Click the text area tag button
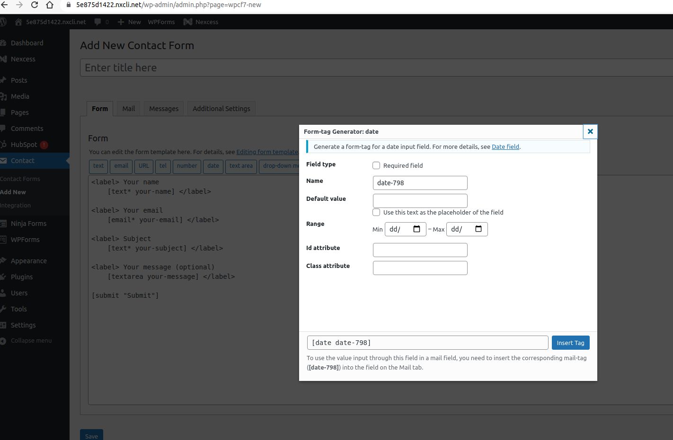Screen dimensions: 673x440 (x=241, y=166)
